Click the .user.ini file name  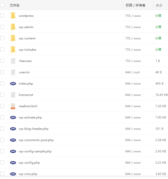tap(24, 72)
